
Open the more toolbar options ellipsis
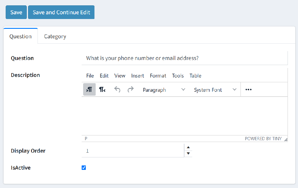coord(248,89)
